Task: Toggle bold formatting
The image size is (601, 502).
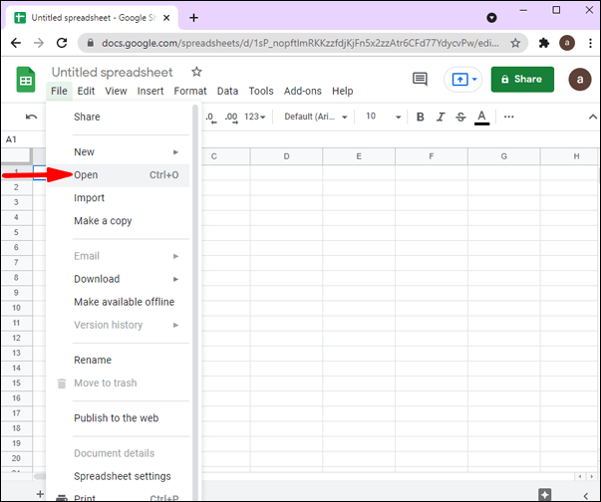Action: pos(420,117)
